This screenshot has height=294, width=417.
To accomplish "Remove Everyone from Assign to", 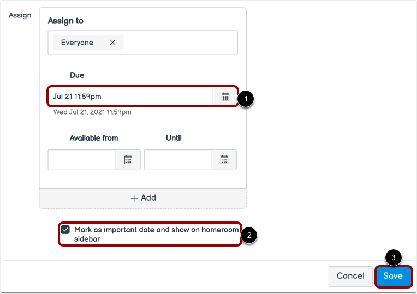I will click(x=112, y=43).
